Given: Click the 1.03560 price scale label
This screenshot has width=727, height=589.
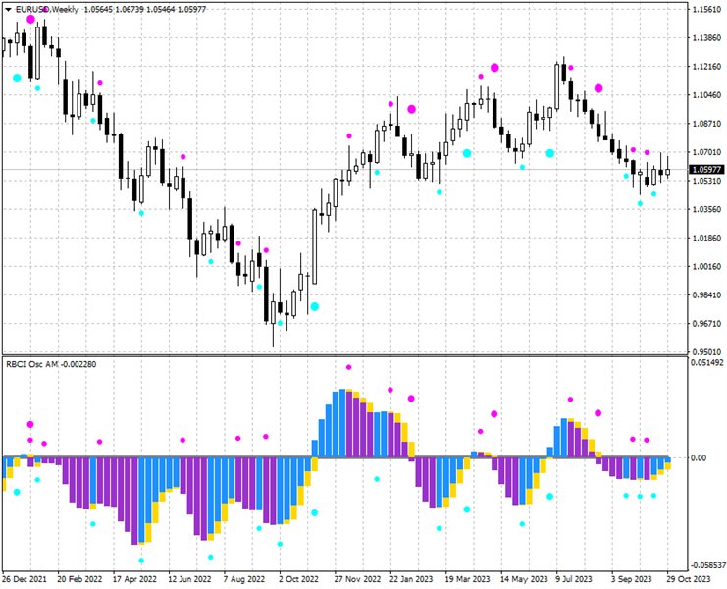Looking at the screenshot, I should 706,209.
